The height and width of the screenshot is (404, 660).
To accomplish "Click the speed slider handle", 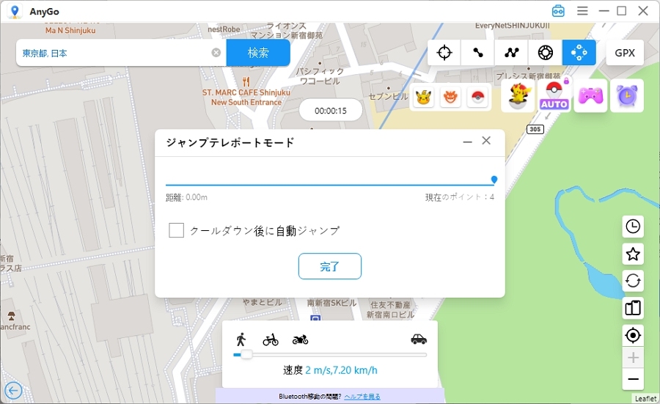I will point(247,355).
